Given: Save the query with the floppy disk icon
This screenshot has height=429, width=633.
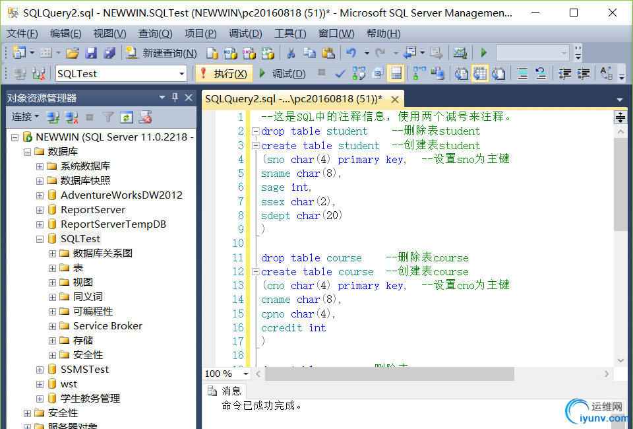Looking at the screenshot, I should [x=91, y=53].
